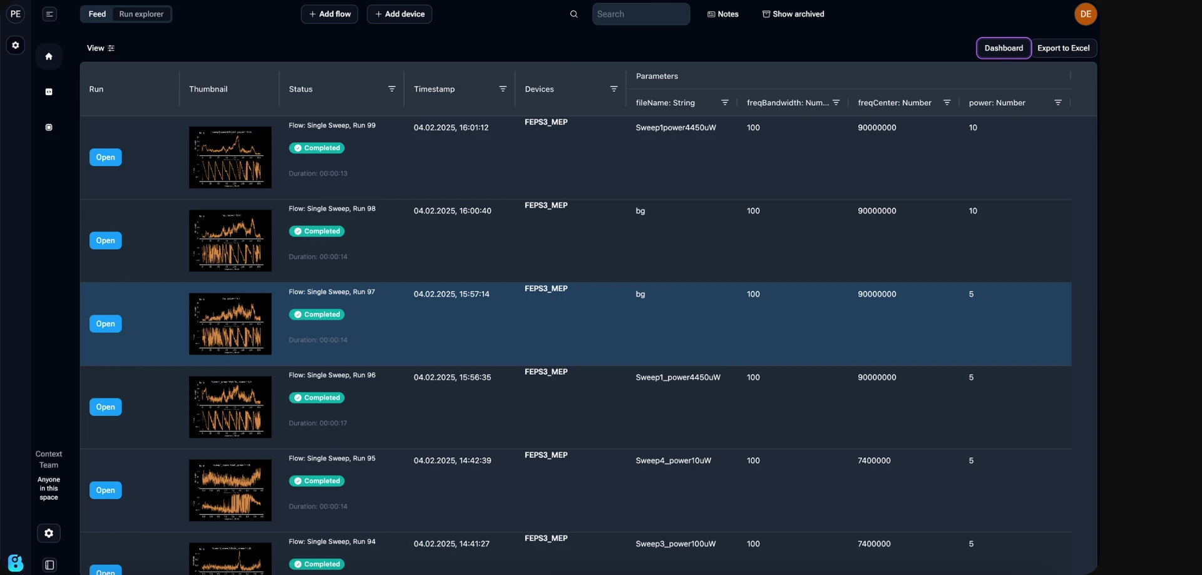The height and width of the screenshot is (575, 1202).
Task: Open filter on Devices column
Action: point(614,89)
